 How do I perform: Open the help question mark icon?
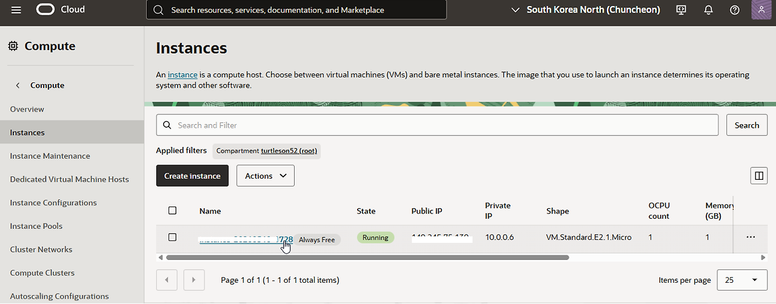[735, 10]
